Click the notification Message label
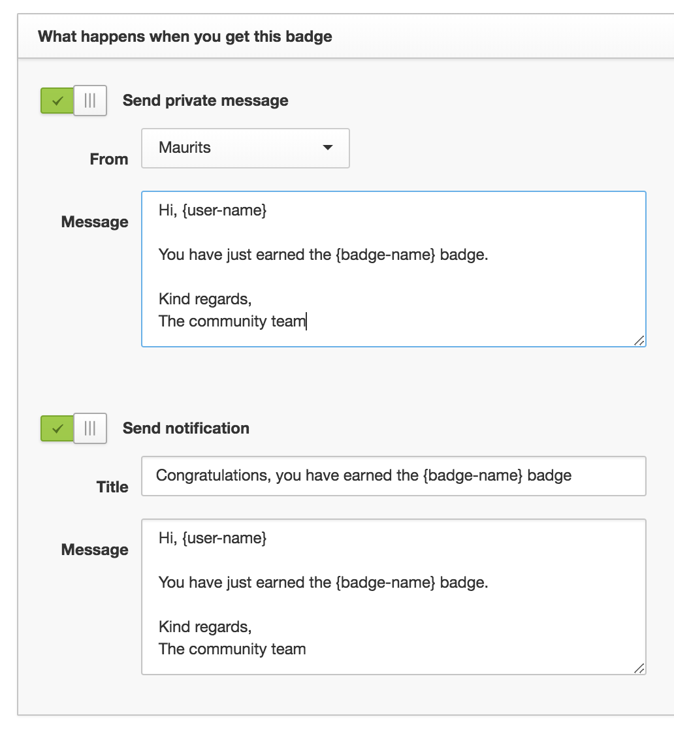The height and width of the screenshot is (734, 674). pyautogui.click(x=95, y=549)
